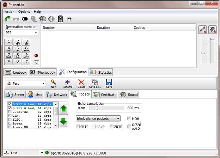Screen dimensions: 220x158
Task: Open the Options menu
Action: click(24, 12)
